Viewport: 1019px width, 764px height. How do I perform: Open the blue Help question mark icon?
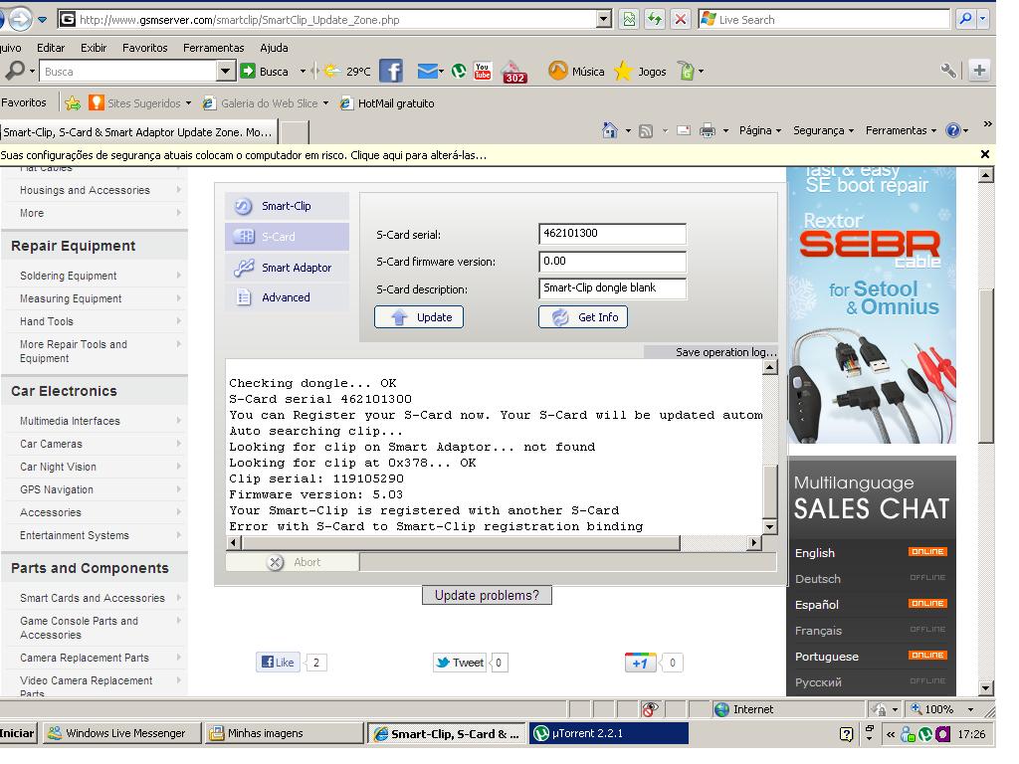coord(952,130)
